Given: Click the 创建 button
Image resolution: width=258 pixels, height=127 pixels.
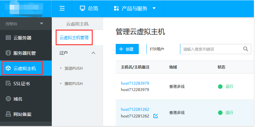Looking at the screenshot, I should tap(127, 49).
